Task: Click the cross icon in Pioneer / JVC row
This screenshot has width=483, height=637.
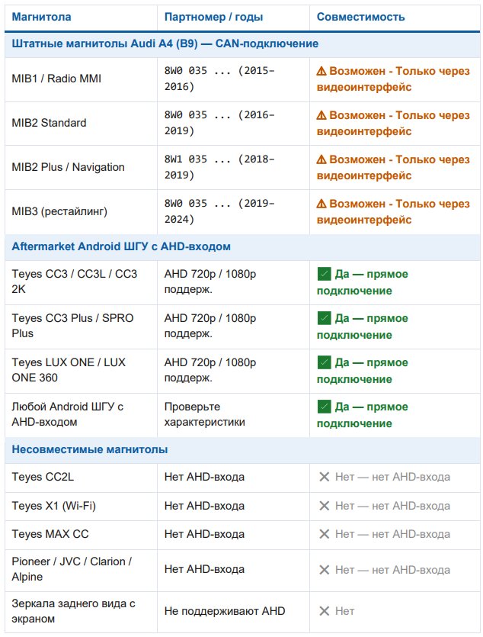Action: (324, 570)
